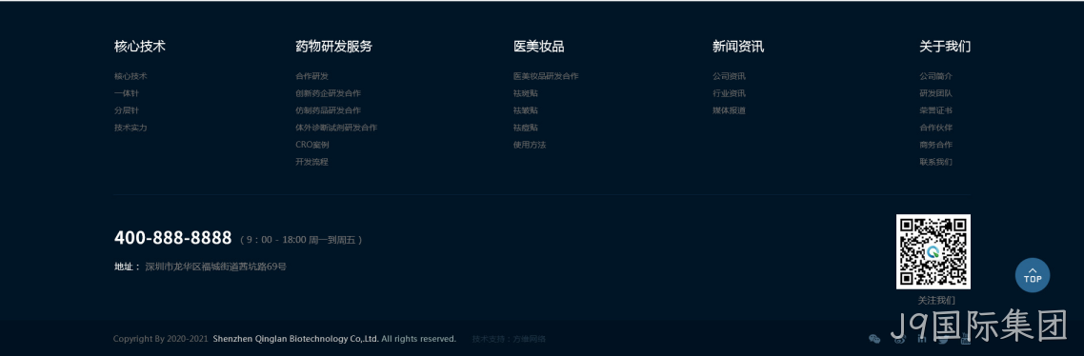
Task: Click the TOP back-to-top button
Action: click(x=1033, y=275)
